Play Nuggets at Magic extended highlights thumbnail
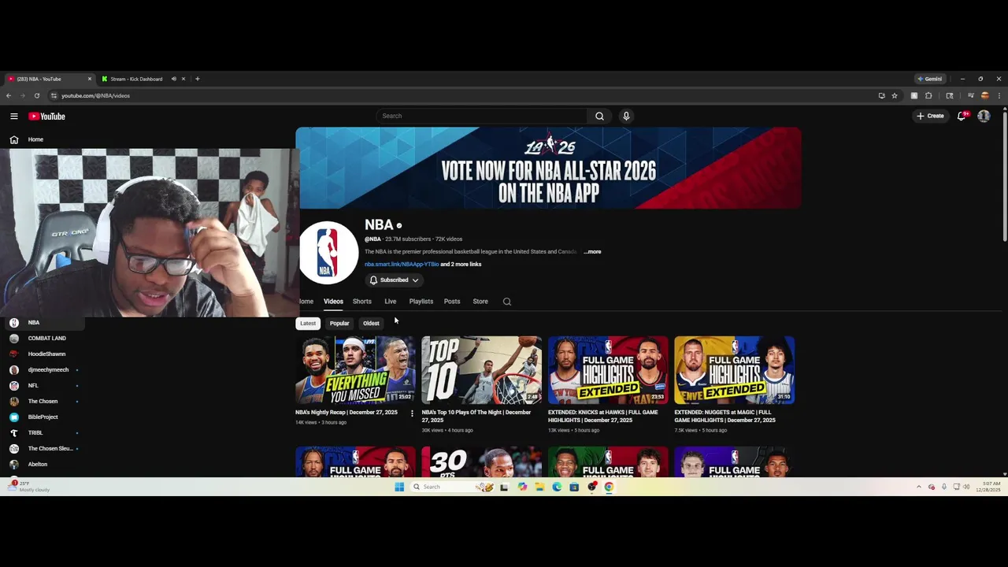1008x567 pixels. click(x=734, y=370)
